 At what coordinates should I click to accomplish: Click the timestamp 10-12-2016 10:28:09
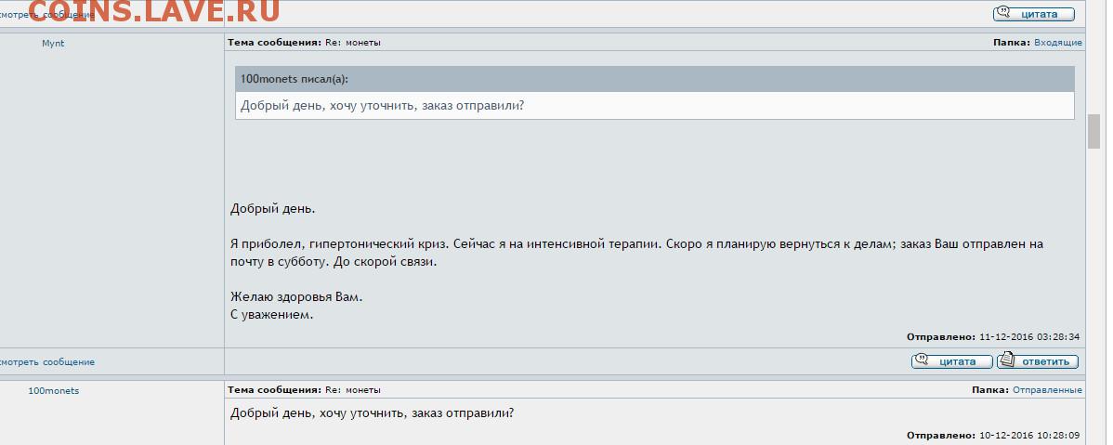[x=1029, y=435]
